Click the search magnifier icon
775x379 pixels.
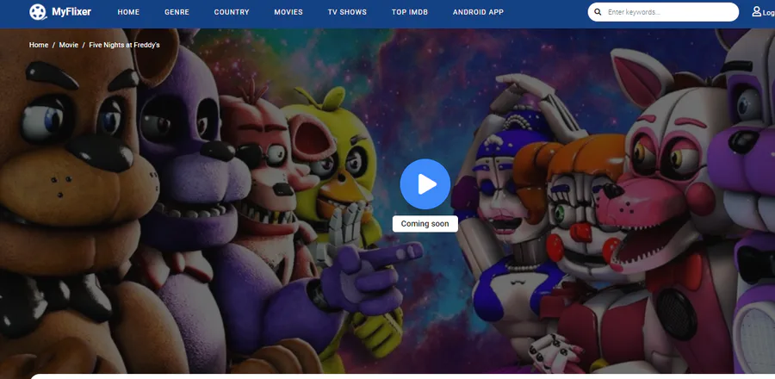tap(598, 12)
